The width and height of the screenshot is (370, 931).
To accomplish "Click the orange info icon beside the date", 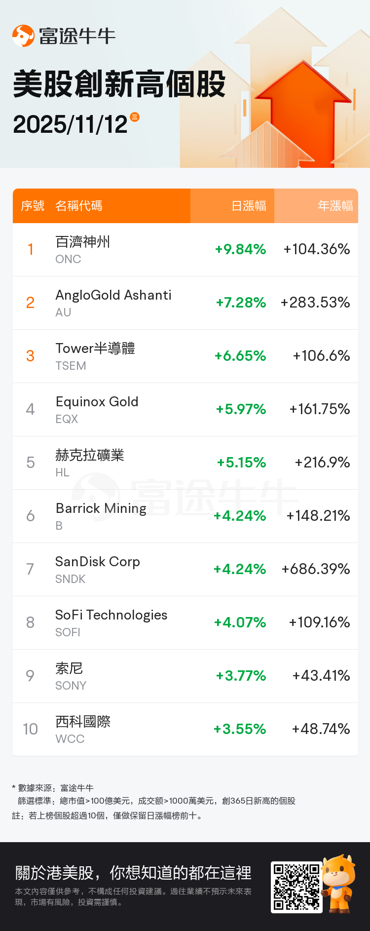I will [135, 117].
